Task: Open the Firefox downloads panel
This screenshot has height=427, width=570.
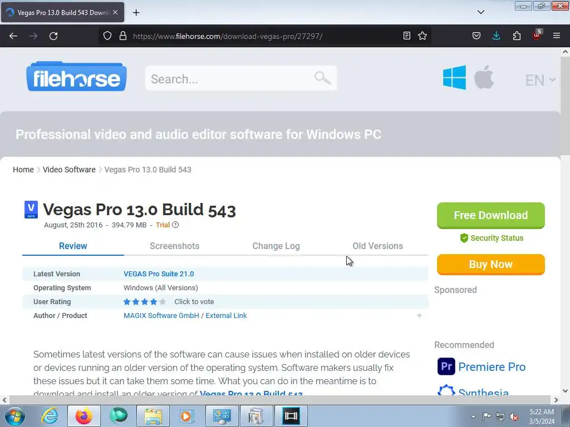Action: 496,36
